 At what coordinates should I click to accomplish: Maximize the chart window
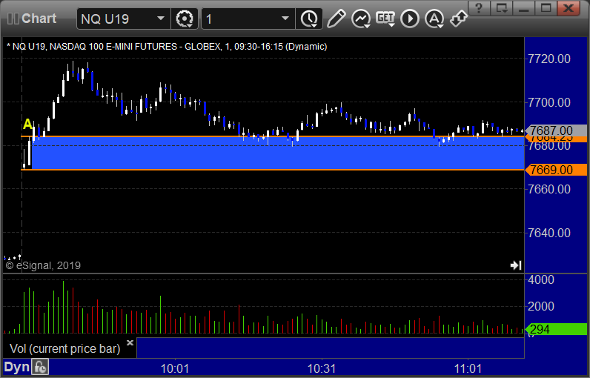point(546,8)
